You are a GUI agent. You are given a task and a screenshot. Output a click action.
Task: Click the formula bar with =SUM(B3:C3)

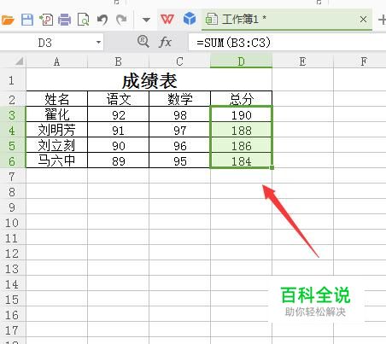[287, 43]
